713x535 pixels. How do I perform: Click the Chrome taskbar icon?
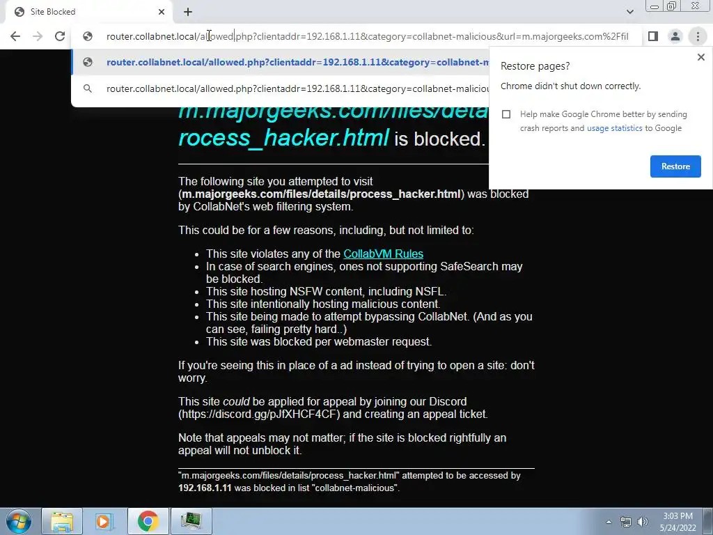[148, 521]
